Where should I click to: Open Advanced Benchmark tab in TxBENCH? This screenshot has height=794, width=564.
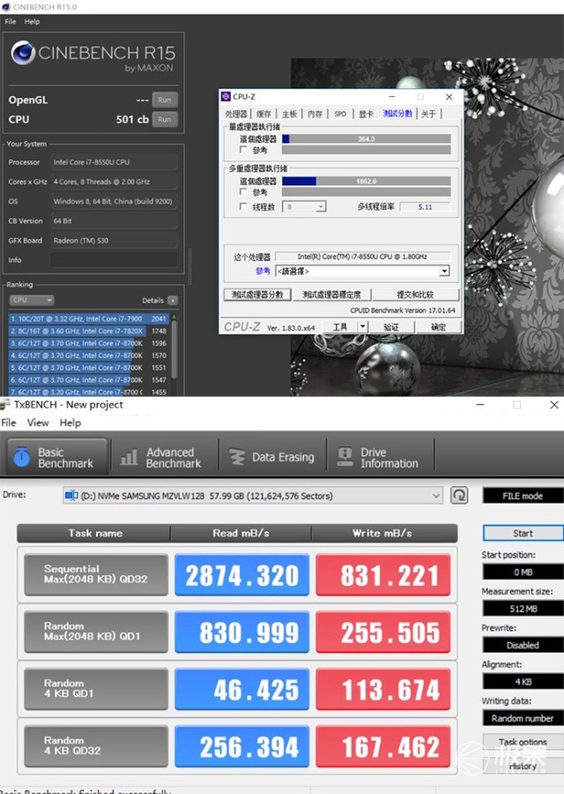coord(161,457)
